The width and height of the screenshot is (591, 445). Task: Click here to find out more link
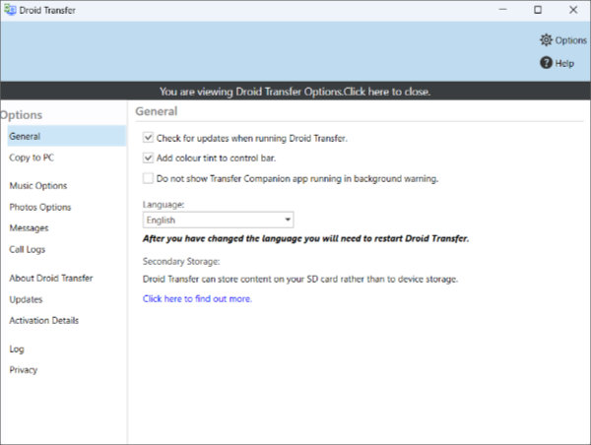[197, 298]
